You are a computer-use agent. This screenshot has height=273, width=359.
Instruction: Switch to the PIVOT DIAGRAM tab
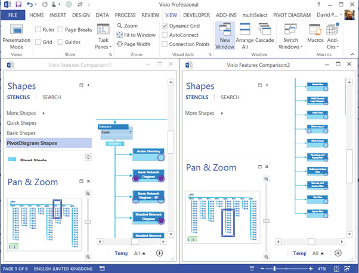[x=292, y=15]
